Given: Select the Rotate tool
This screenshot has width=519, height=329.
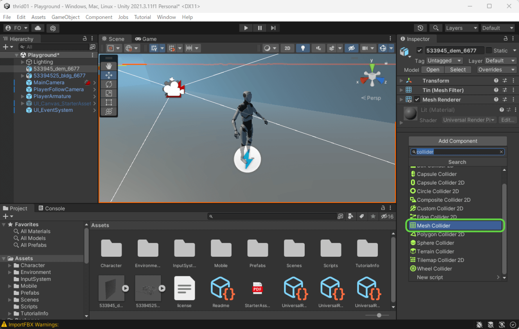Looking at the screenshot, I should coord(109,84).
